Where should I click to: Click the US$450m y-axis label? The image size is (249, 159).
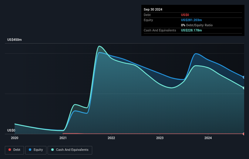pos(15,40)
